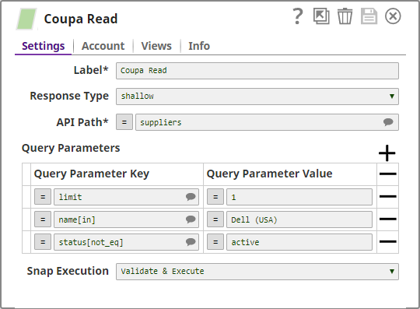This screenshot has height=309, width=420.
Task: Open suggestion bubble for status[not_eq] key
Action: click(191, 242)
